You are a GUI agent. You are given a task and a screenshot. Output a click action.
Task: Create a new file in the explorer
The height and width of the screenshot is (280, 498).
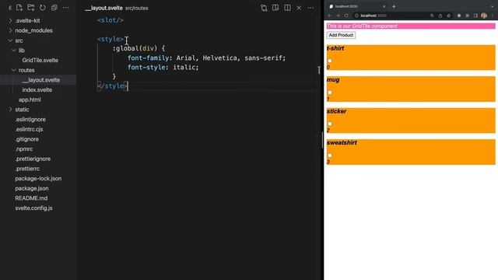coord(19,8)
